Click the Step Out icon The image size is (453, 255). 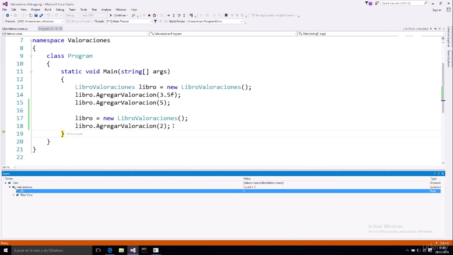184,15
